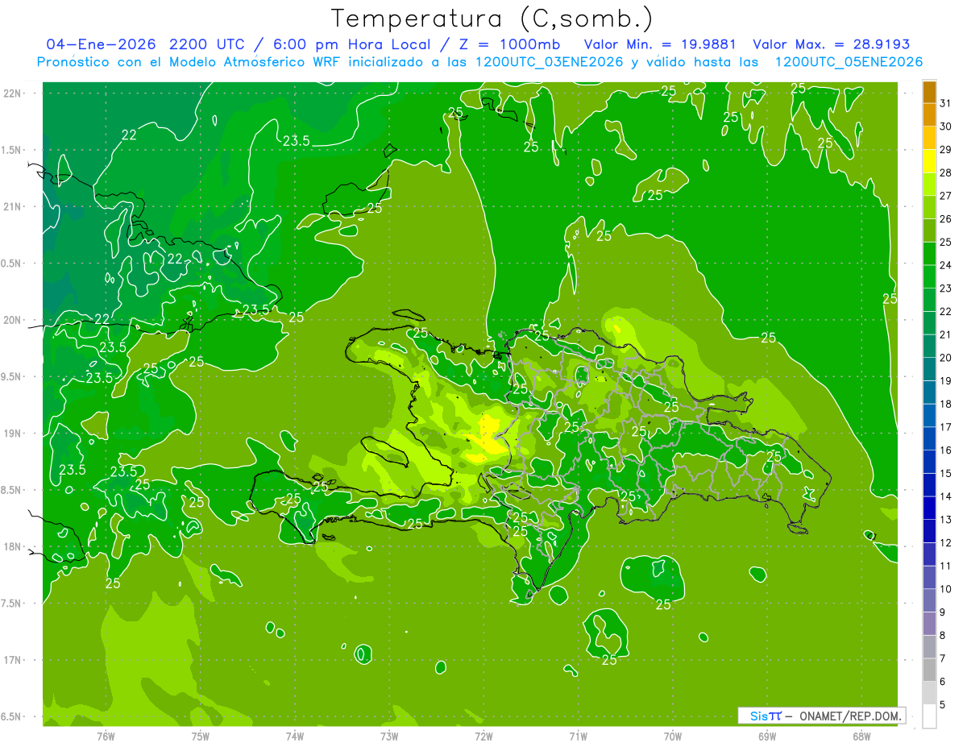
Task: Click the "73W" longitude axis label
Action: pos(389,737)
